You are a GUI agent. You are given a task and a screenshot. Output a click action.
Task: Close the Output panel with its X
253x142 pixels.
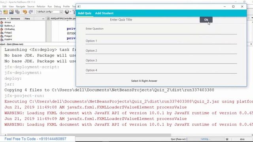point(251,44)
